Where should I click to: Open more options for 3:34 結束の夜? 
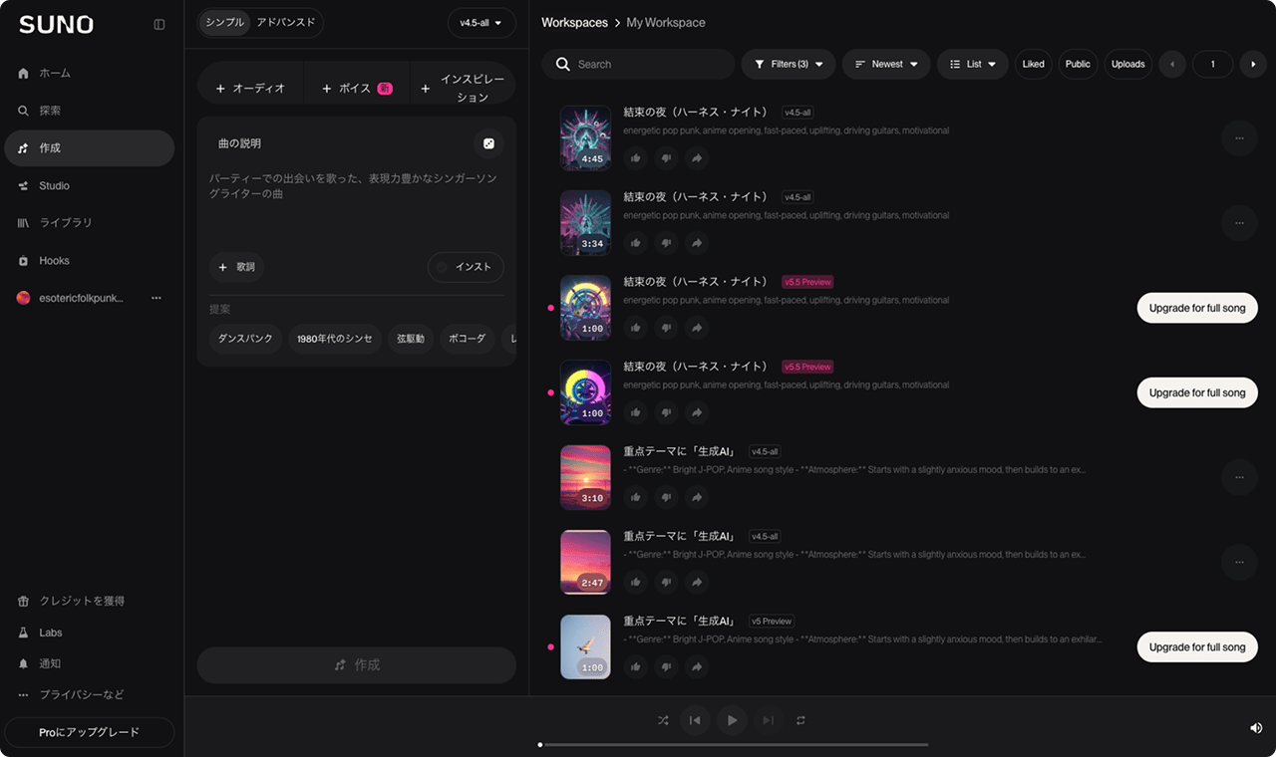tap(1239, 223)
